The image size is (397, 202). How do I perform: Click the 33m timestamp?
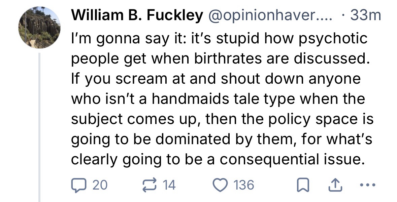[x=365, y=15]
